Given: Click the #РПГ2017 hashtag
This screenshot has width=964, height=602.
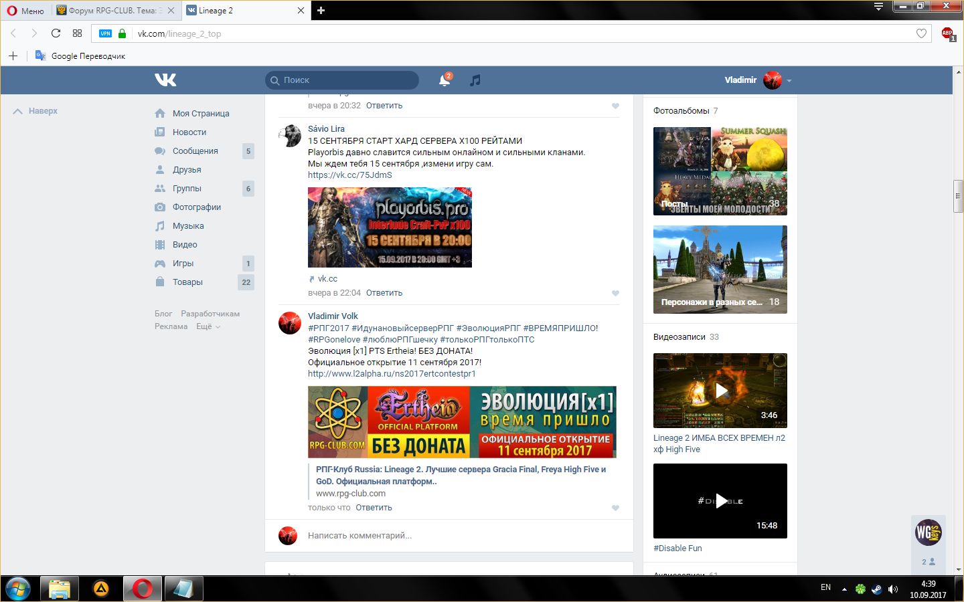Looking at the screenshot, I should coord(329,328).
